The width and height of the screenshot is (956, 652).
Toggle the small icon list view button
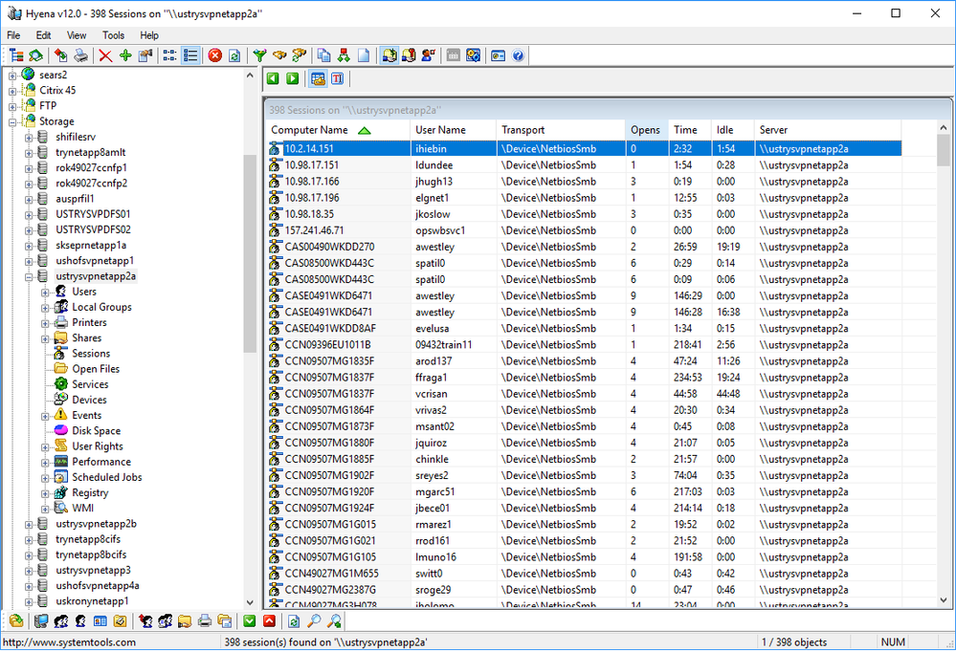pos(169,56)
